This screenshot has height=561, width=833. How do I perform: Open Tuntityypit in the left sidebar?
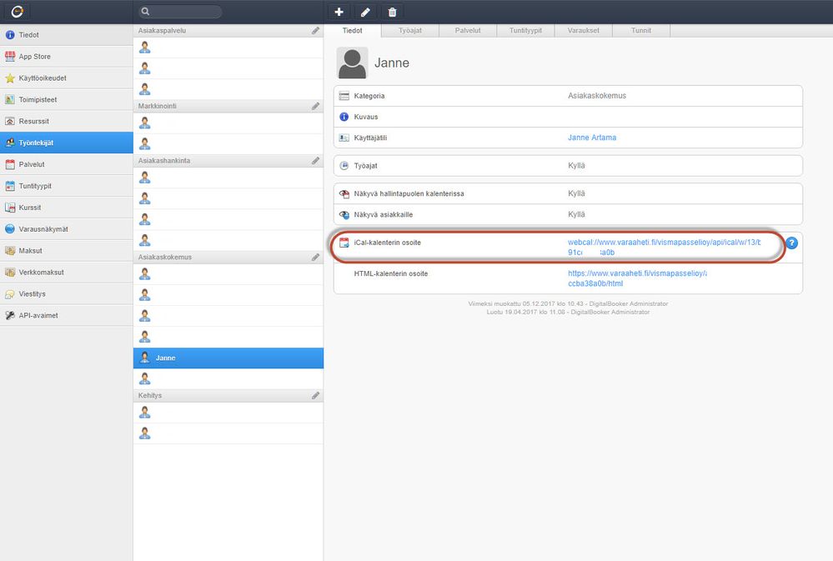click(67, 186)
